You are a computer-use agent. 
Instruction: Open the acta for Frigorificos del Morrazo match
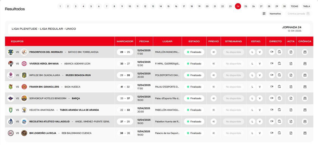tap(291, 52)
